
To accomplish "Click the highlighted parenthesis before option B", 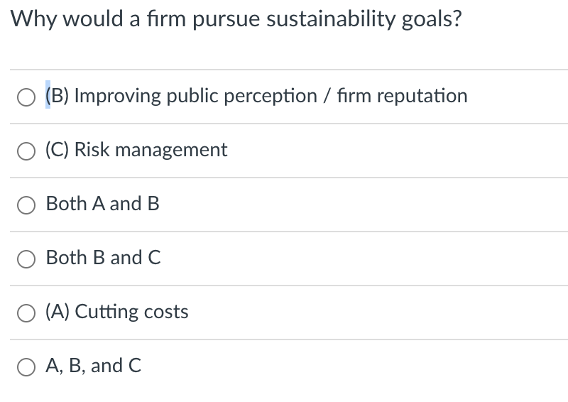I will coord(48,96).
